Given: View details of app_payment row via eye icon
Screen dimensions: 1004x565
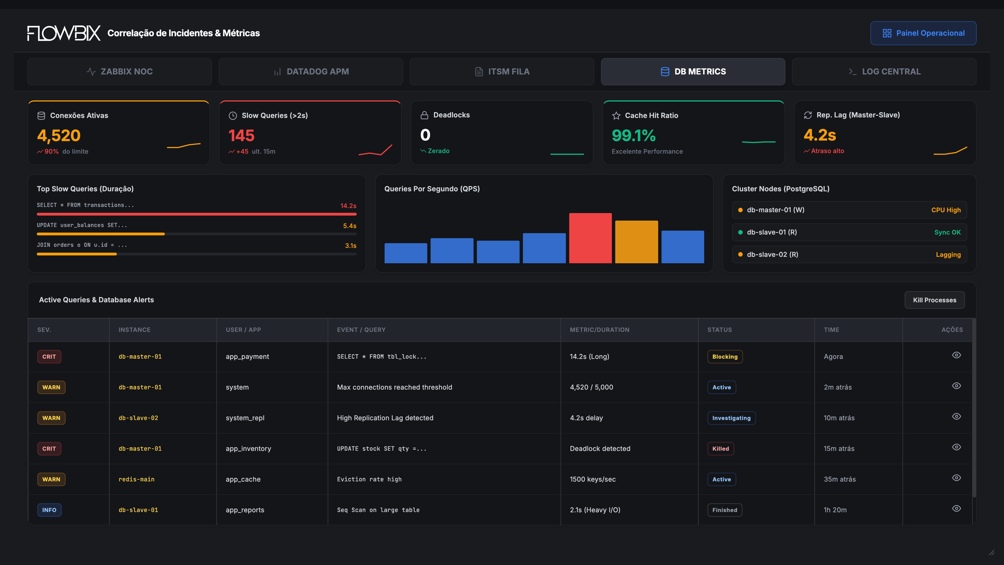Looking at the screenshot, I should tap(957, 355).
